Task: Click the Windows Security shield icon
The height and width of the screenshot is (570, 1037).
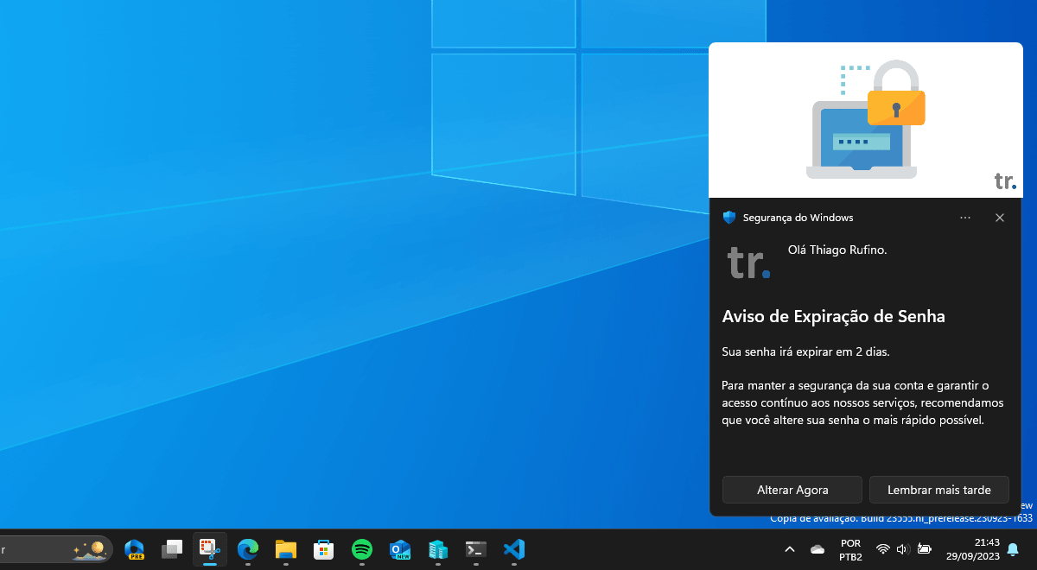Action: coord(729,218)
